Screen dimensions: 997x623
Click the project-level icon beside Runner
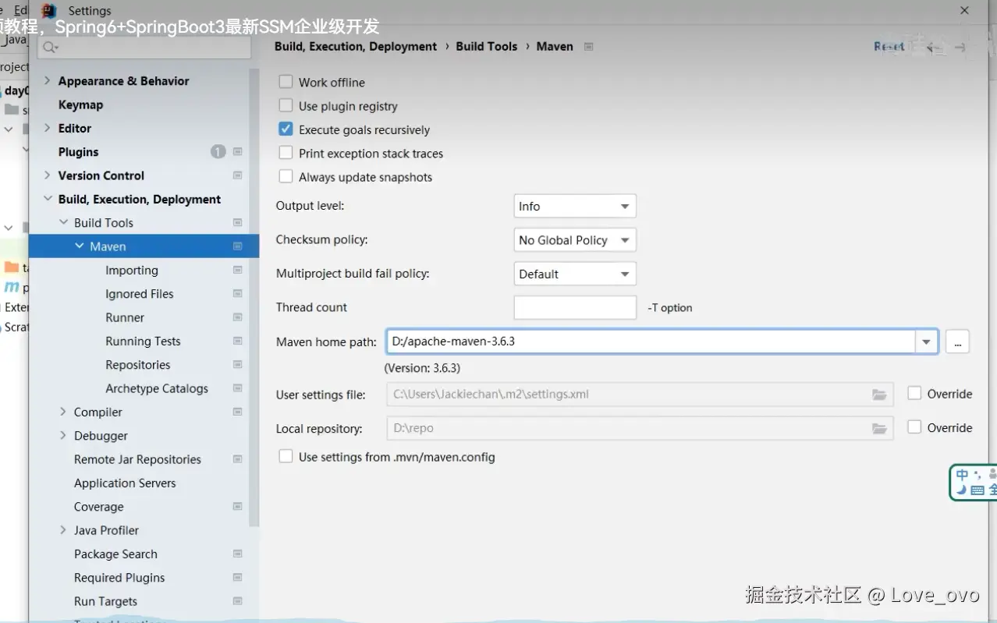pos(238,317)
